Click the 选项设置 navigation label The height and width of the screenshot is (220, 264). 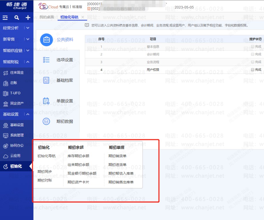[x=65, y=60]
